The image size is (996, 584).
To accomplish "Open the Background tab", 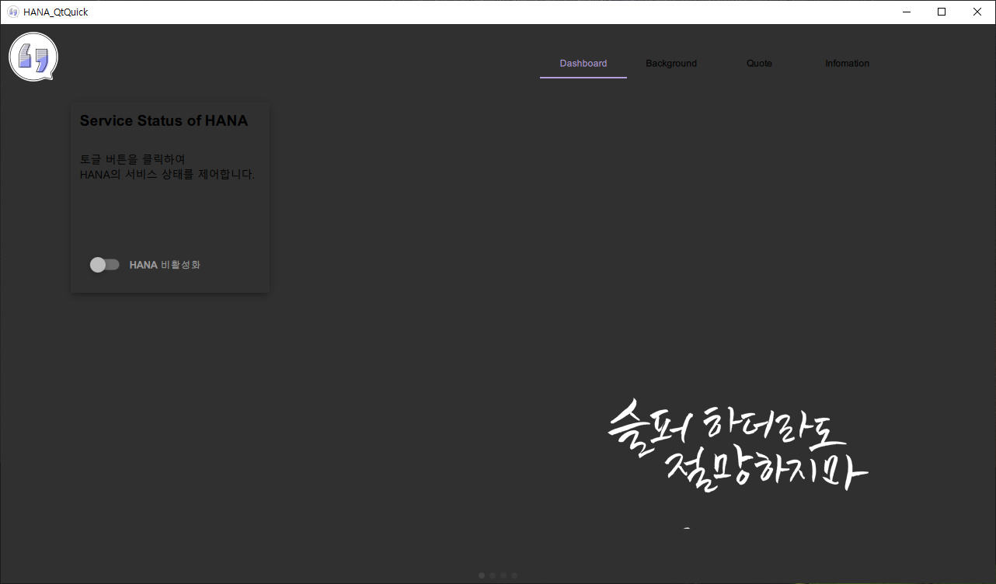I will point(671,64).
